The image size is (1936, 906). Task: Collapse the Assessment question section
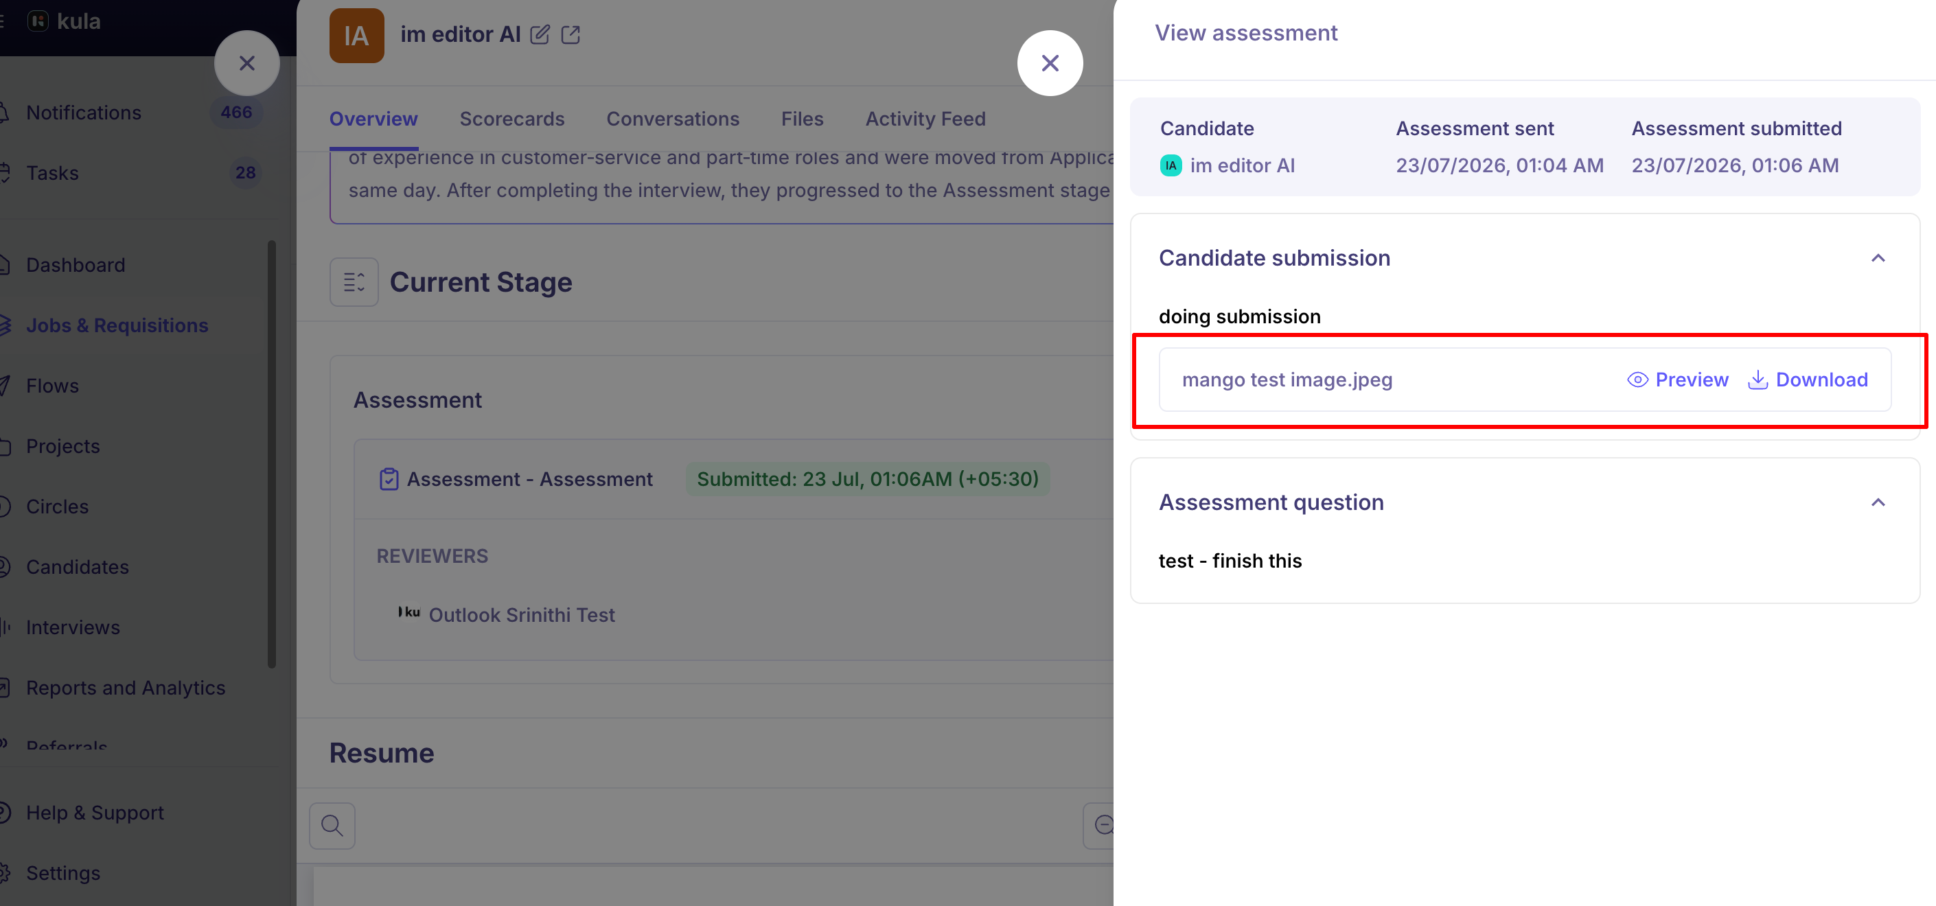tap(1878, 502)
